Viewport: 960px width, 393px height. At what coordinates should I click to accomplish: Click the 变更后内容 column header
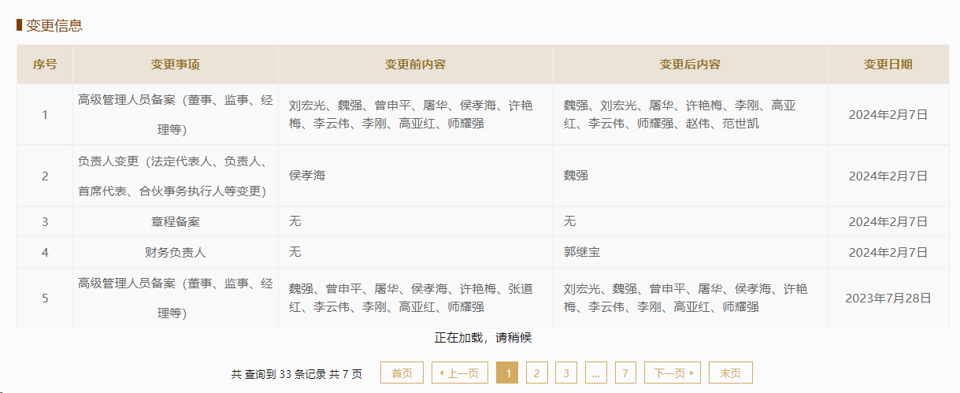pyautogui.click(x=690, y=65)
